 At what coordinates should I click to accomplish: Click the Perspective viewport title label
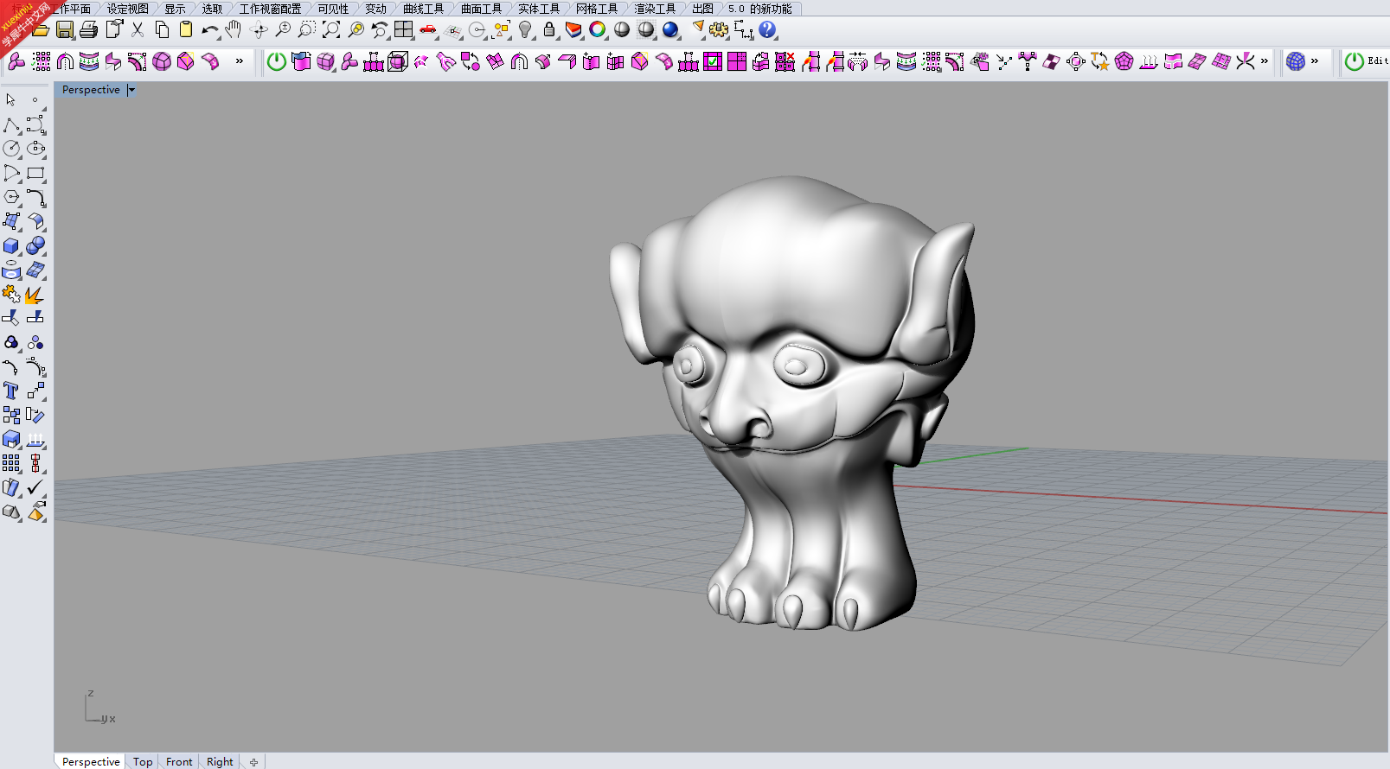[x=91, y=90]
